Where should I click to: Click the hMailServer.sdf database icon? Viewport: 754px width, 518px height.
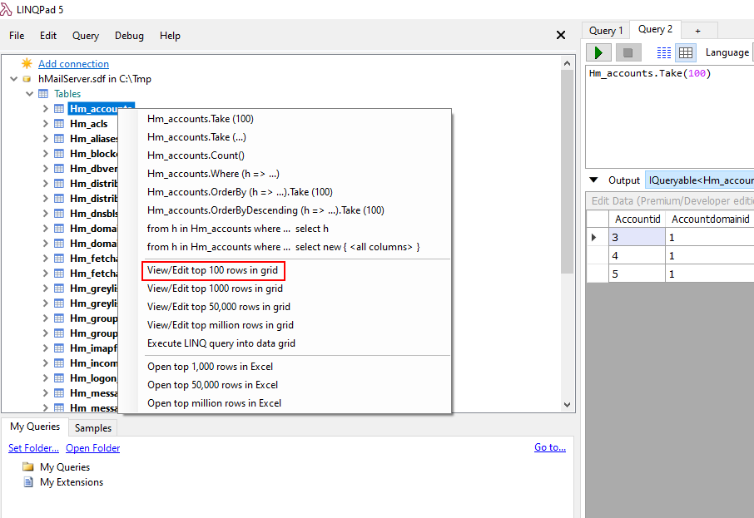click(x=27, y=79)
